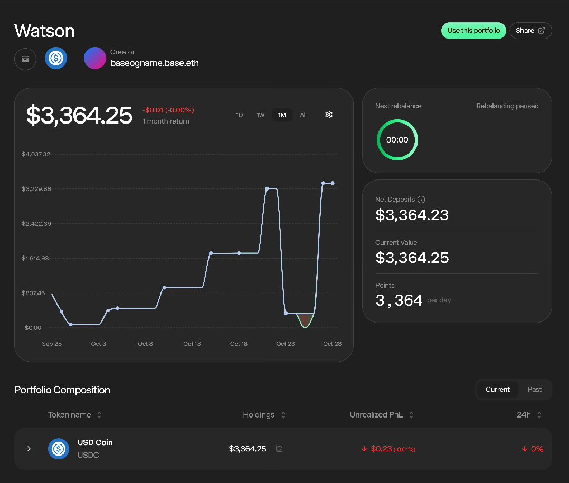Screen dimensions: 569x483
Task: Click the Unrealized PnL value $0.23
Action: coord(388,449)
